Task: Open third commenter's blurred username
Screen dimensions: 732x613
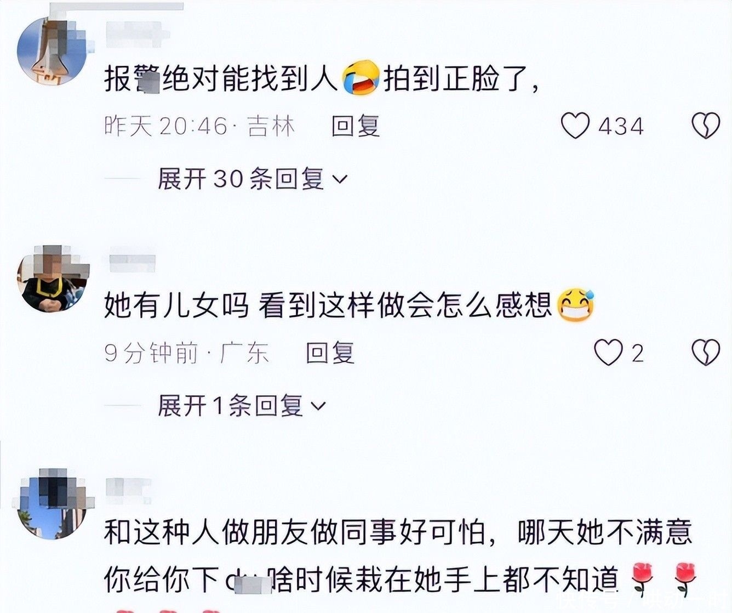Action: tap(128, 491)
